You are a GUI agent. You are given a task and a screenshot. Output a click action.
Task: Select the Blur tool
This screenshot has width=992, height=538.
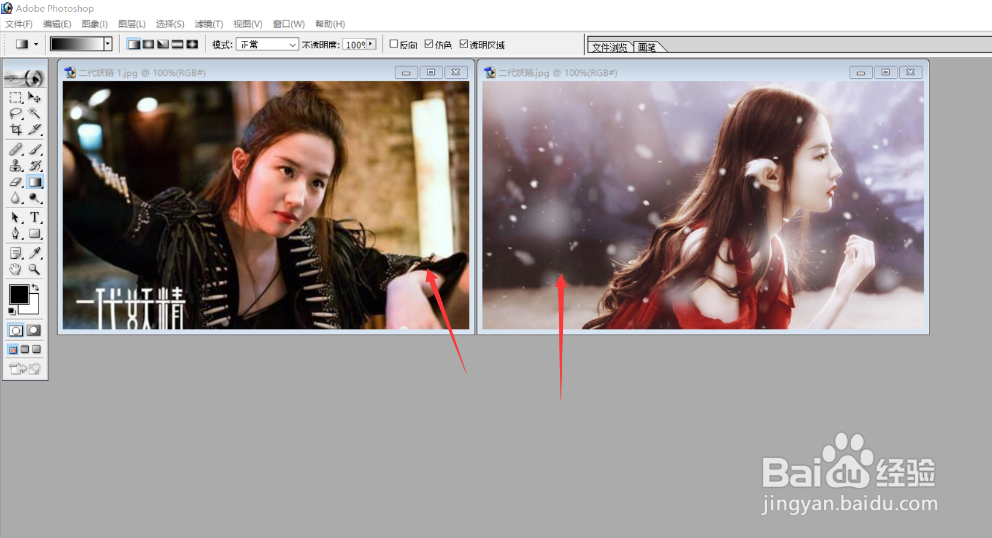[x=16, y=199]
